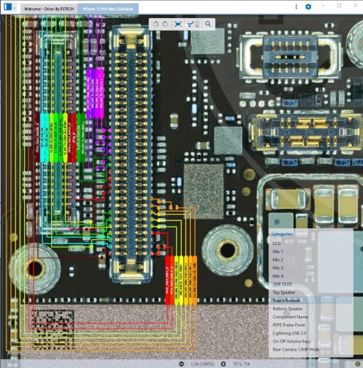
Task: Expand the sidebar panel dropdown arrow
Action: coord(15,8)
